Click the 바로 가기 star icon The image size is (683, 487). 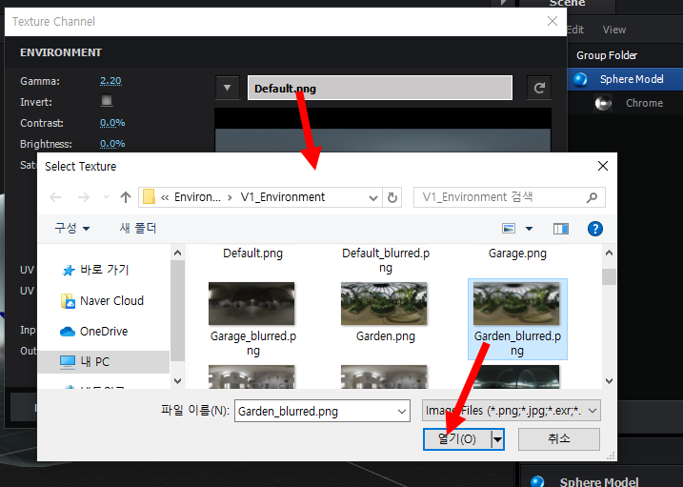[x=68, y=271]
